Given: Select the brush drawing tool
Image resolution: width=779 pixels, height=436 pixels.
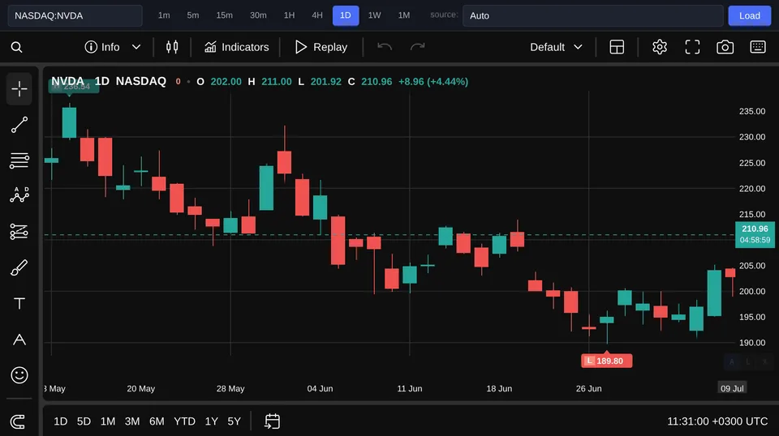Looking at the screenshot, I should tap(19, 268).
